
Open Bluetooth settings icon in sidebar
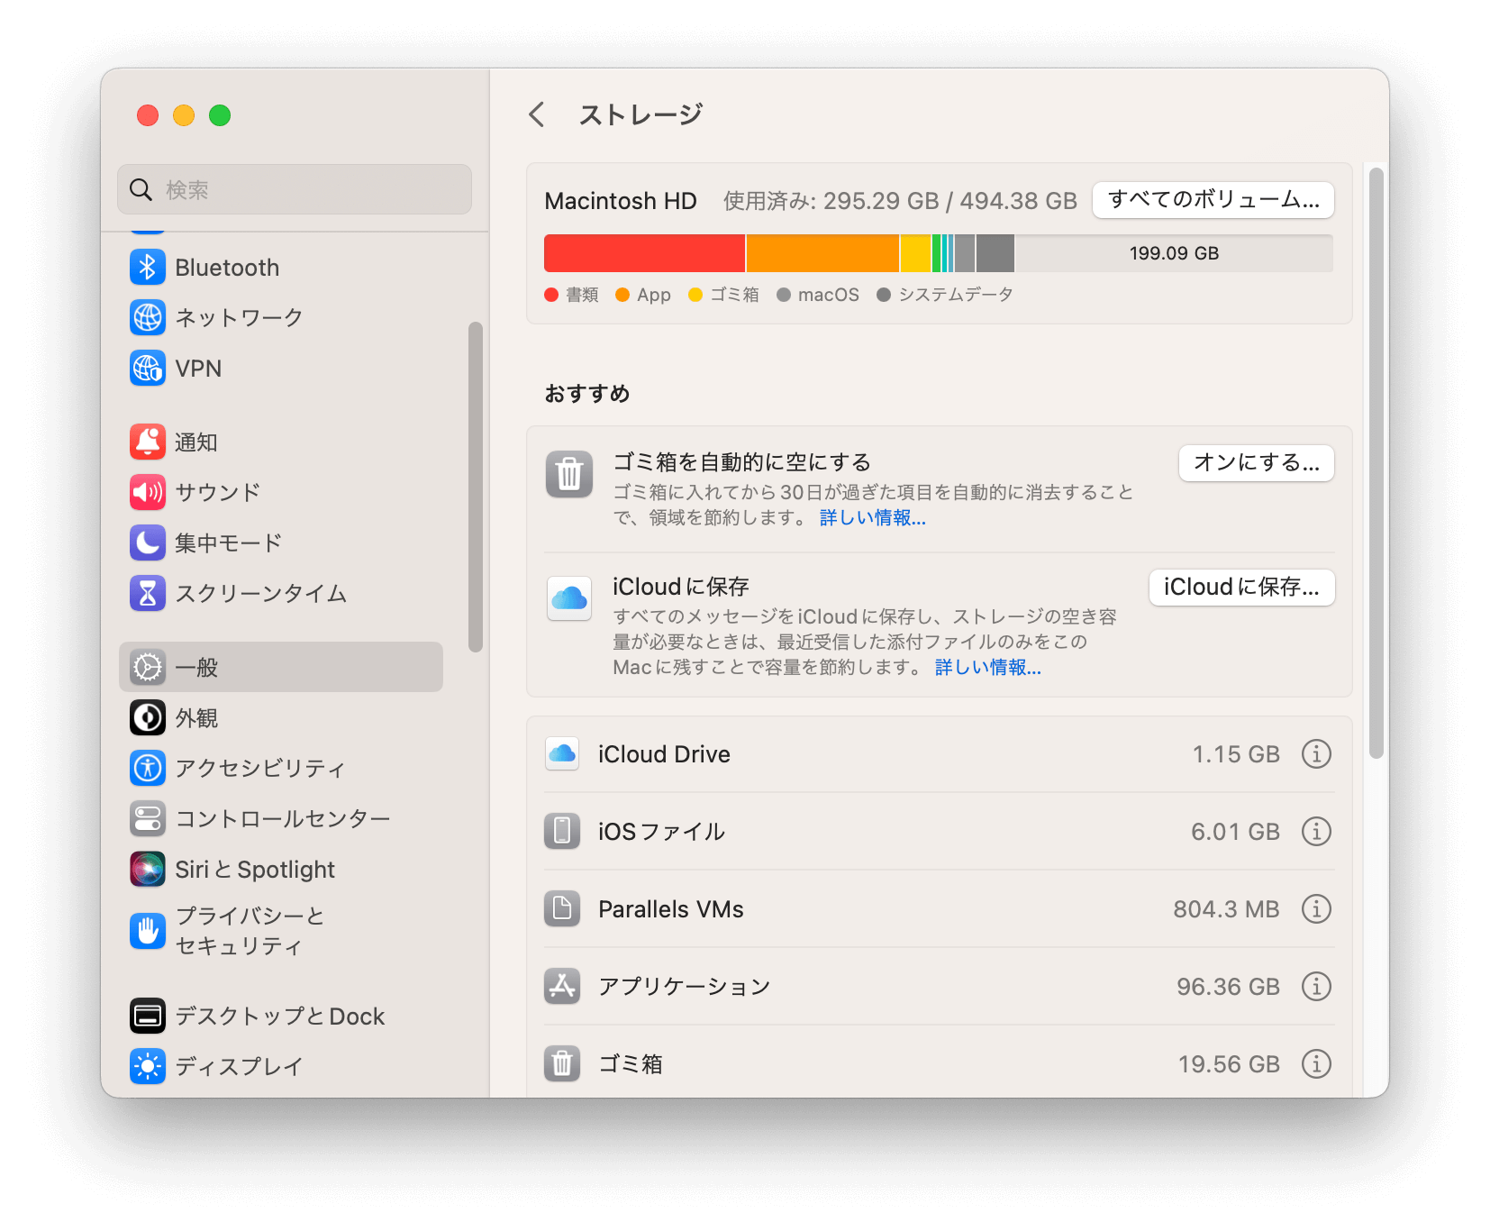click(148, 267)
